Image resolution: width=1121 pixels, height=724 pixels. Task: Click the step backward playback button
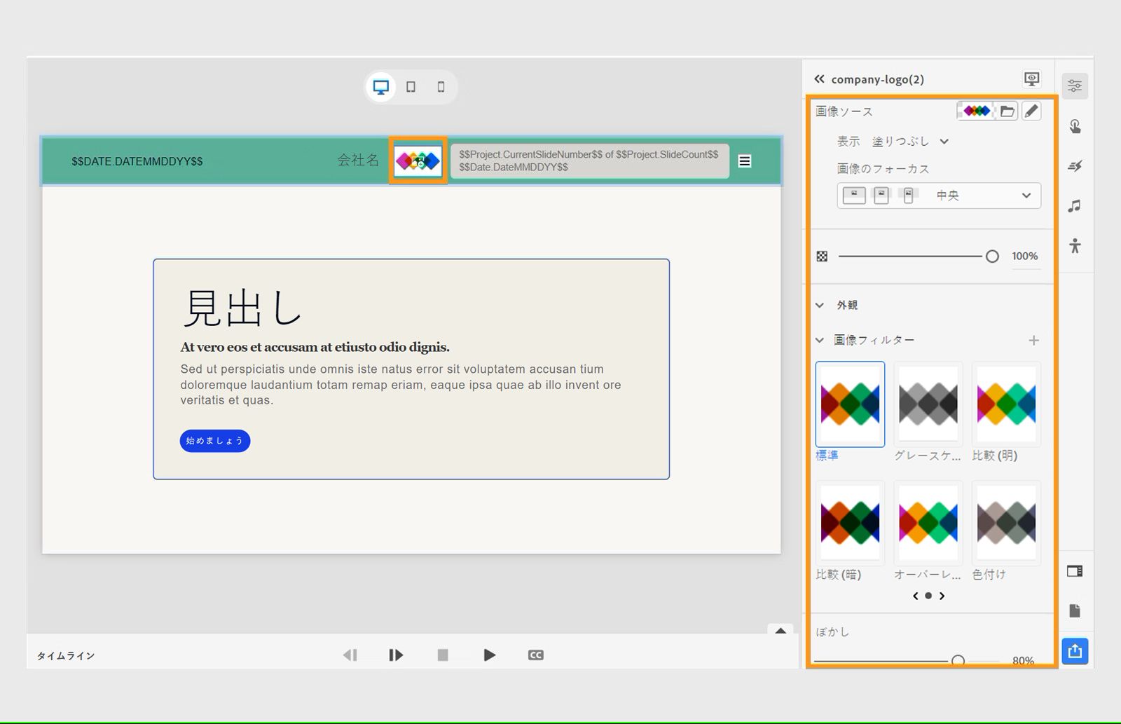tap(350, 655)
